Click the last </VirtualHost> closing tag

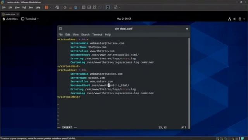[69, 97]
